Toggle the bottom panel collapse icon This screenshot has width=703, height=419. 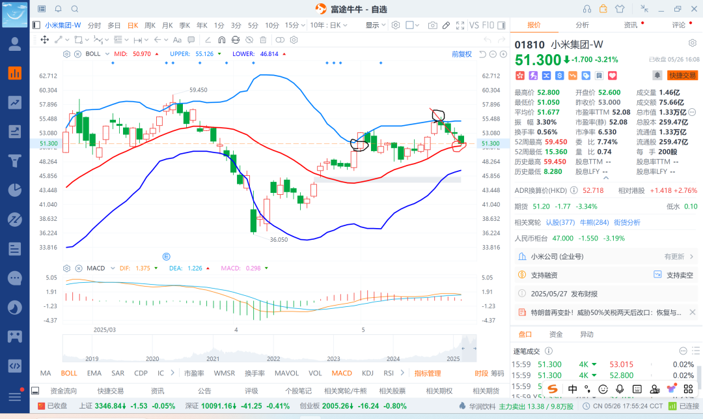click(35, 391)
